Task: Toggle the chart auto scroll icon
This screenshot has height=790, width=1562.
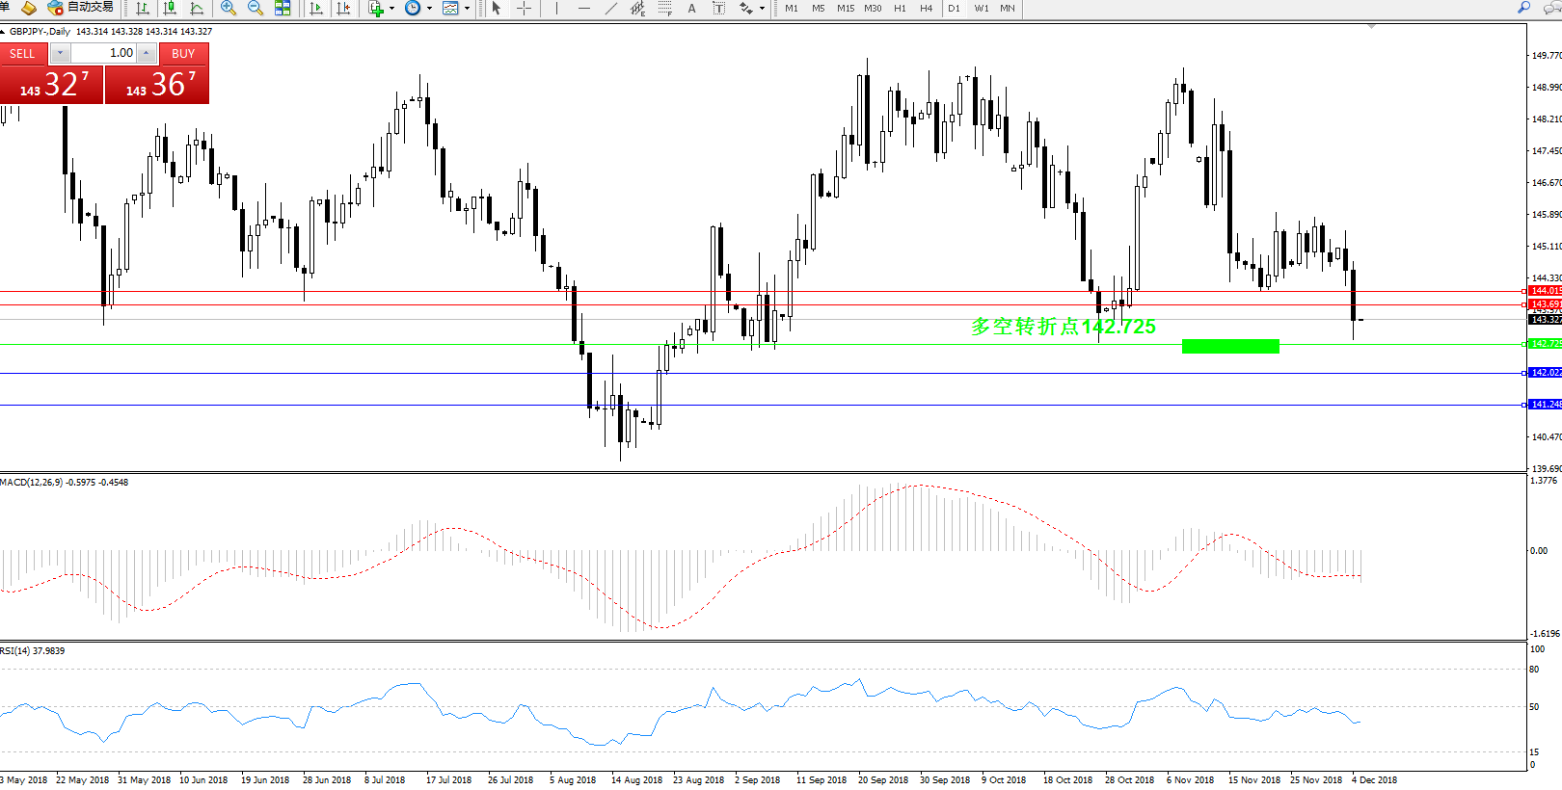Action: pyautogui.click(x=315, y=8)
